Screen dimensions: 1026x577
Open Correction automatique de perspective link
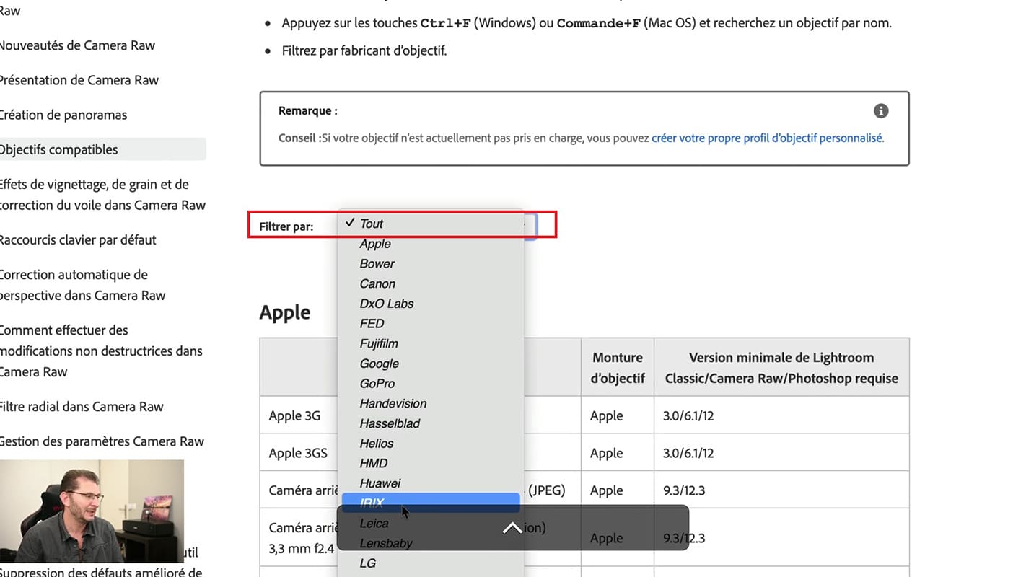(x=82, y=285)
